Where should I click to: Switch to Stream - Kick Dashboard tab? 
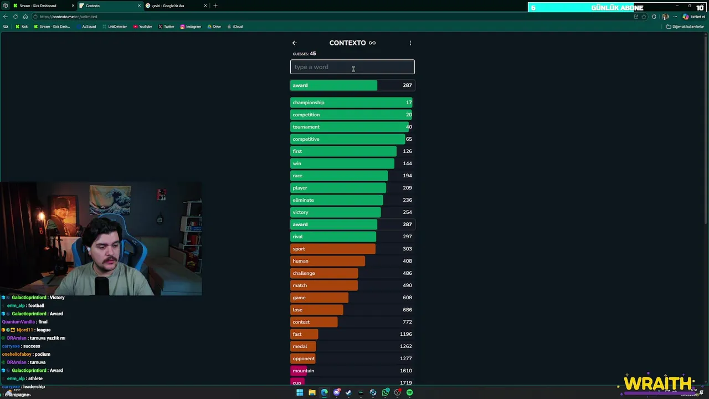(44, 6)
